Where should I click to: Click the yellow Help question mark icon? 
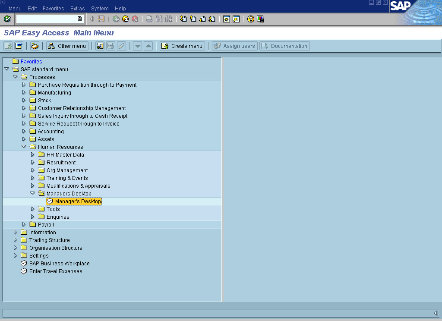pos(251,19)
